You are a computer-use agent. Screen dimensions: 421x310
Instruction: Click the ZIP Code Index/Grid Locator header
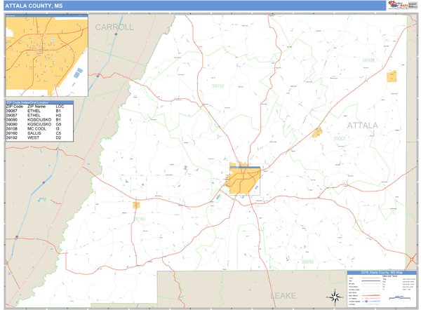click(x=44, y=102)
